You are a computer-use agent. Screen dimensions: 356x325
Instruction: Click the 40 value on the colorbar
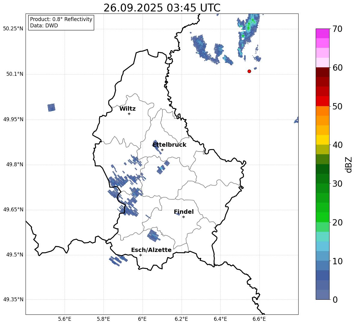coord(338,145)
